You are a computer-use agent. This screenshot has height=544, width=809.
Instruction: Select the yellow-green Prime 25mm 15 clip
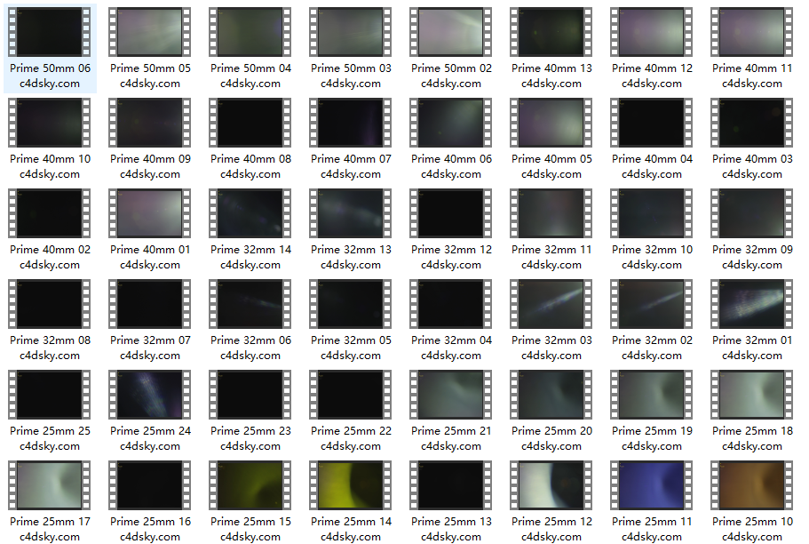pyautogui.click(x=250, y=485)
